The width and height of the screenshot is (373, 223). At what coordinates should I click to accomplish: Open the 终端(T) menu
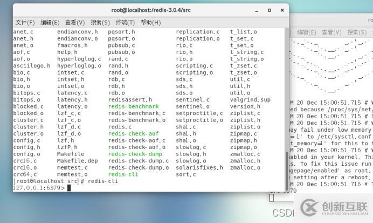[x=125, y=22]
